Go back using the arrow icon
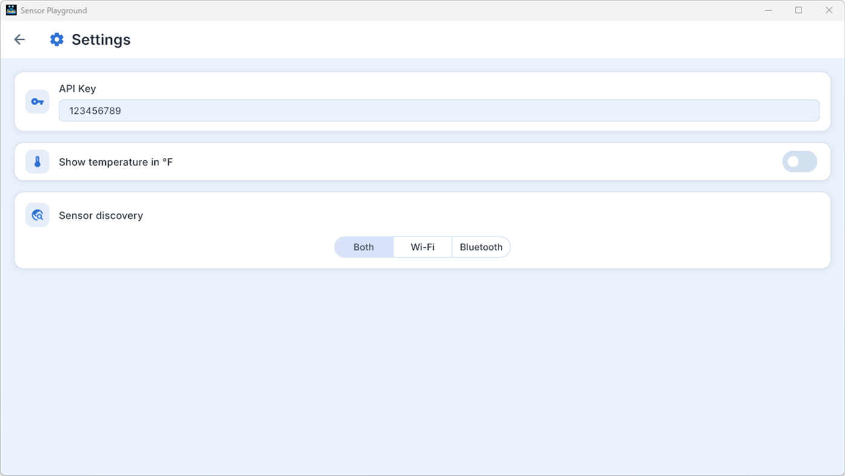The height and width of the screenshot is (476, 845). (19, 39)
